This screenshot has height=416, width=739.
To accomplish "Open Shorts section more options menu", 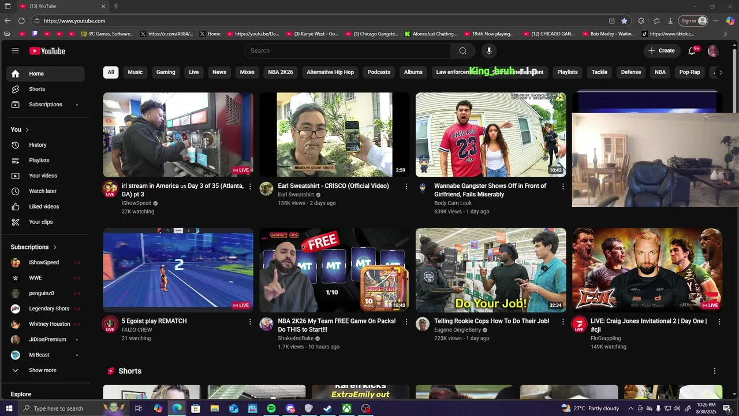I will [715, 371].
